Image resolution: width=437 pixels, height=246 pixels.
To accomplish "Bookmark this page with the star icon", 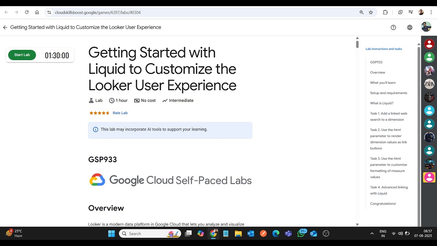I will pos(371,12).
